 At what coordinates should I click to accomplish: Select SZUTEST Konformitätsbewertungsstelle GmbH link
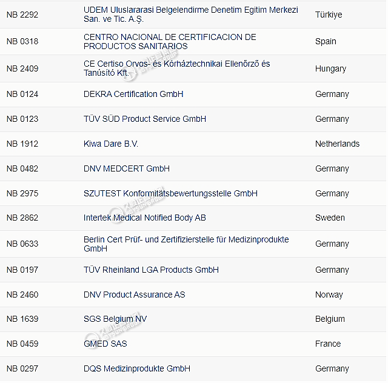[x=170, y=193]
